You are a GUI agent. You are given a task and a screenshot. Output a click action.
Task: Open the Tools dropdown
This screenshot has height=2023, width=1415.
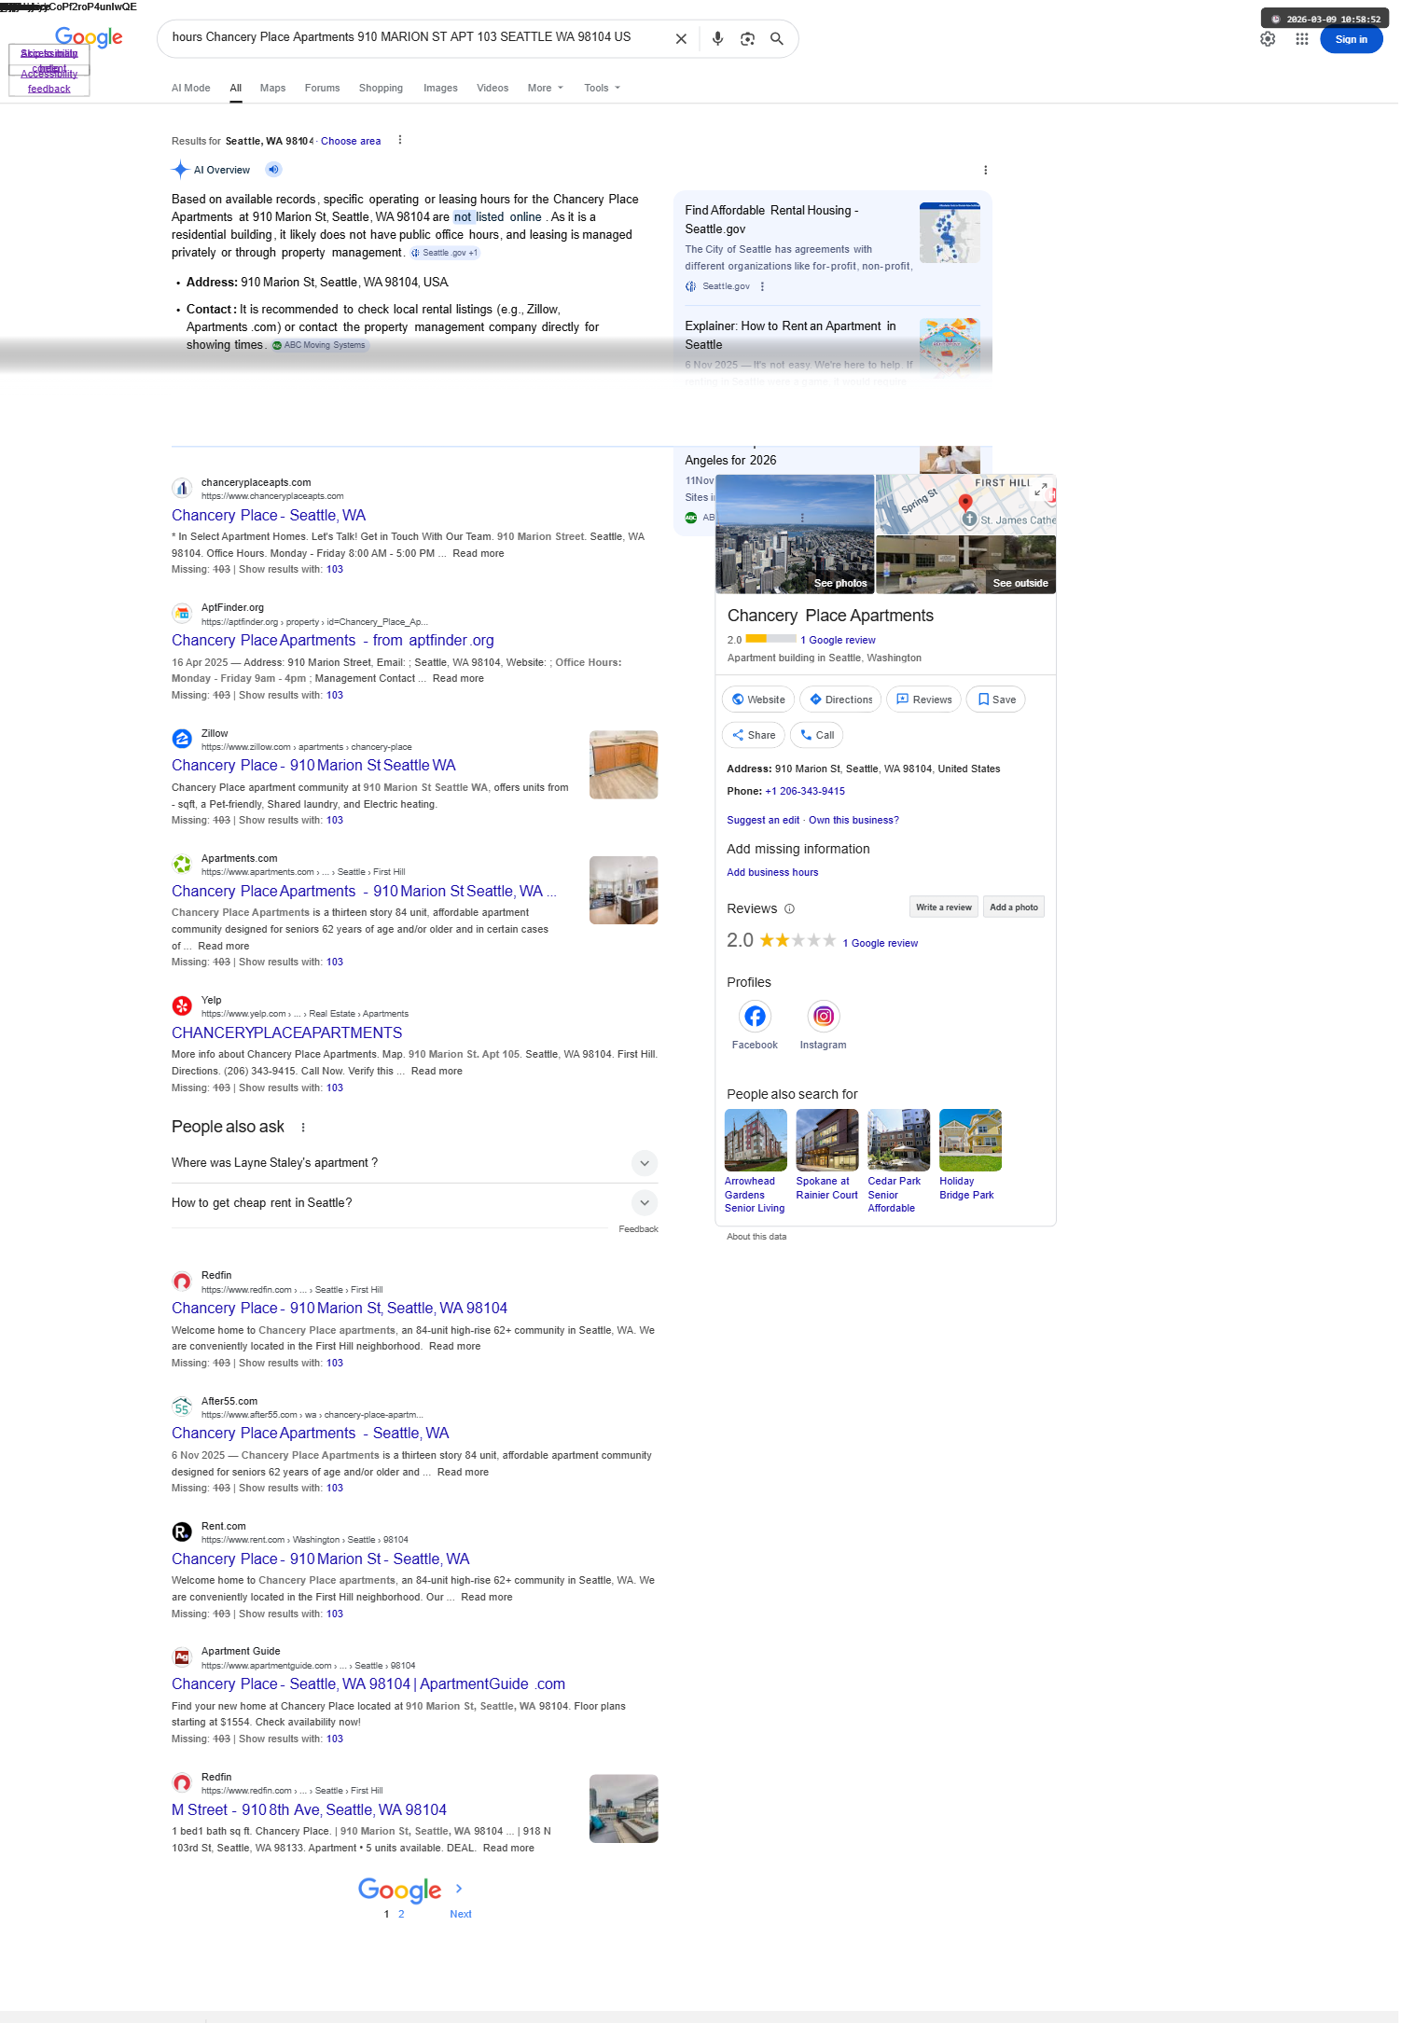pyautogui.click(x=602, y=88)
